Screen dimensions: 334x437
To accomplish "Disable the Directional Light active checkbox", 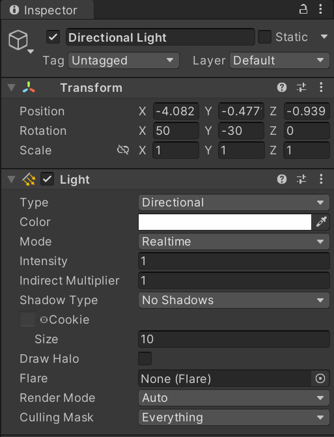I will (53, 37).
